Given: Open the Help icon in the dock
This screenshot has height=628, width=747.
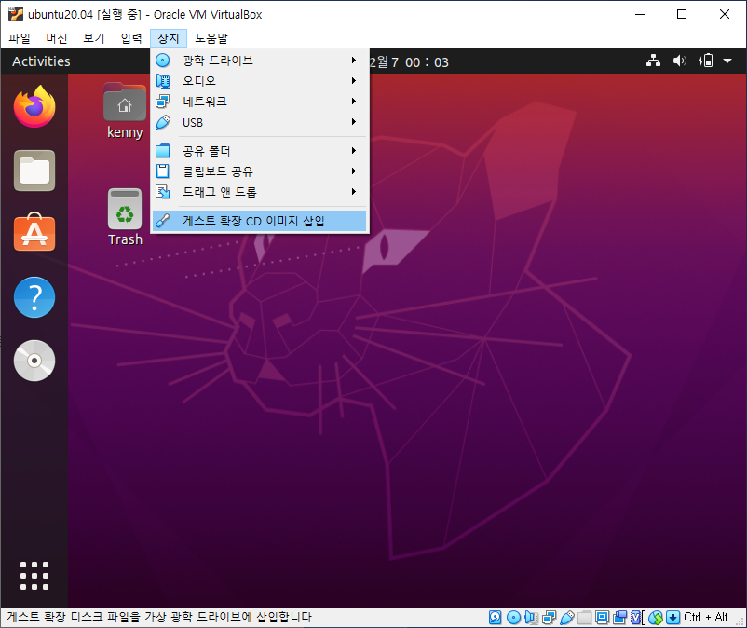Looking at the screenshot, I should tap(34, 297).
